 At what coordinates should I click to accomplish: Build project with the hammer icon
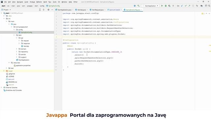click(138, 6)
